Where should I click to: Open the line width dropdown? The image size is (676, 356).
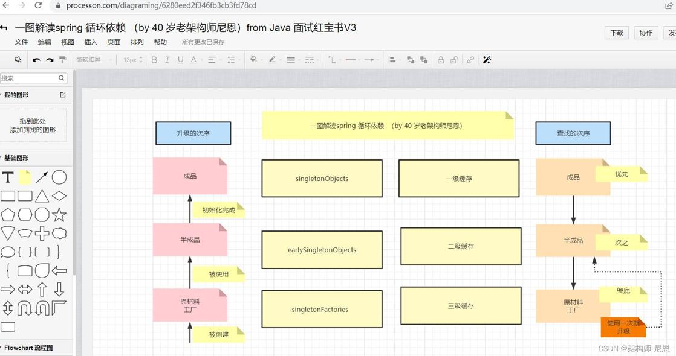click(x=291, y=60)
